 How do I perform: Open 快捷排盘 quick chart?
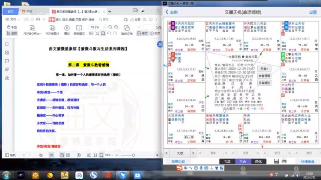308,162
